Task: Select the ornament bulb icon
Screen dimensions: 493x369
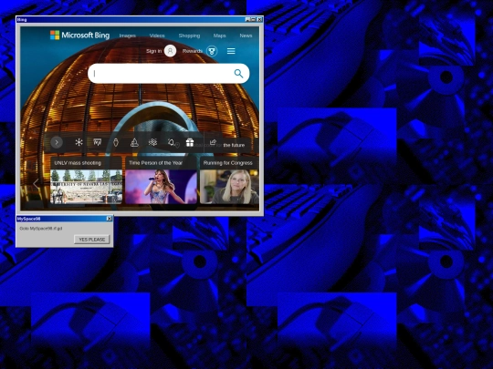Action: [116, 142]
